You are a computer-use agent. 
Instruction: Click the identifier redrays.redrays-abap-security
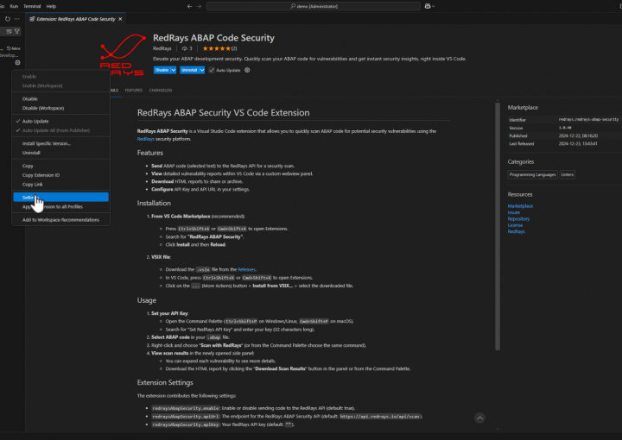point(588,119)
